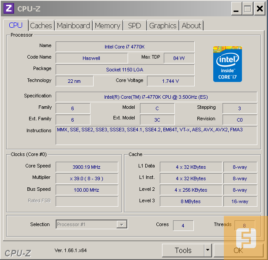Click the Tools button
This screenshot has width=268, height=260.
(x=183, y=250)
